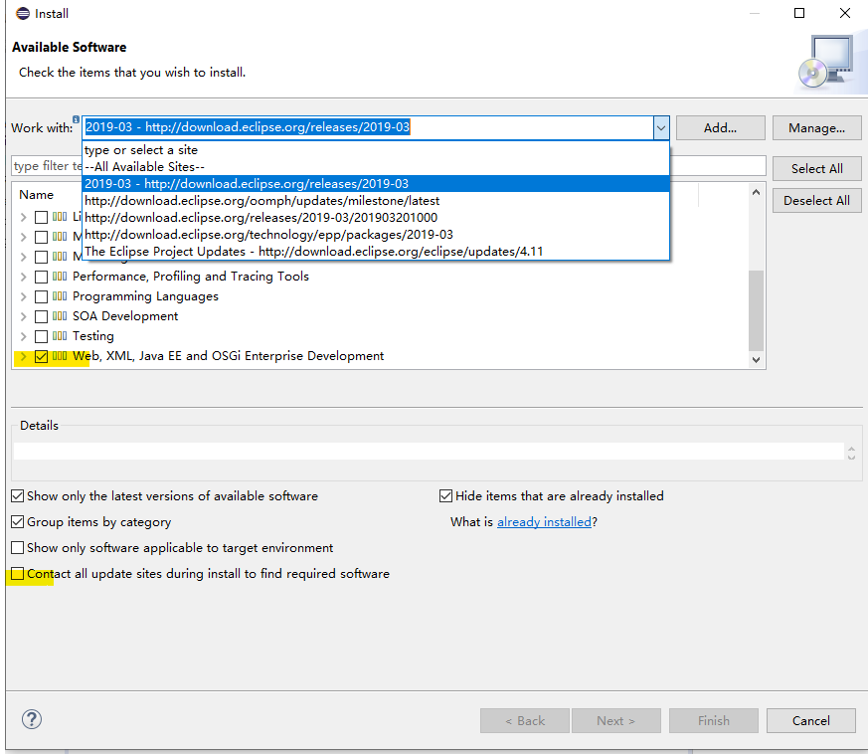This screenshot has width=868, height=754.
Task: Tick the Testing category checkbox
Action: pyautogui.click(x=41, y=336)
